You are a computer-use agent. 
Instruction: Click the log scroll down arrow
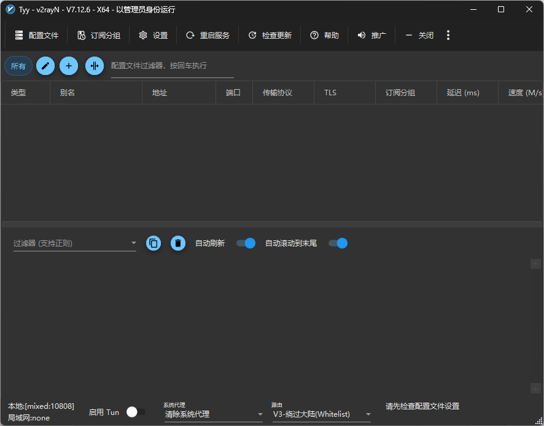click(x=535, y=388)
